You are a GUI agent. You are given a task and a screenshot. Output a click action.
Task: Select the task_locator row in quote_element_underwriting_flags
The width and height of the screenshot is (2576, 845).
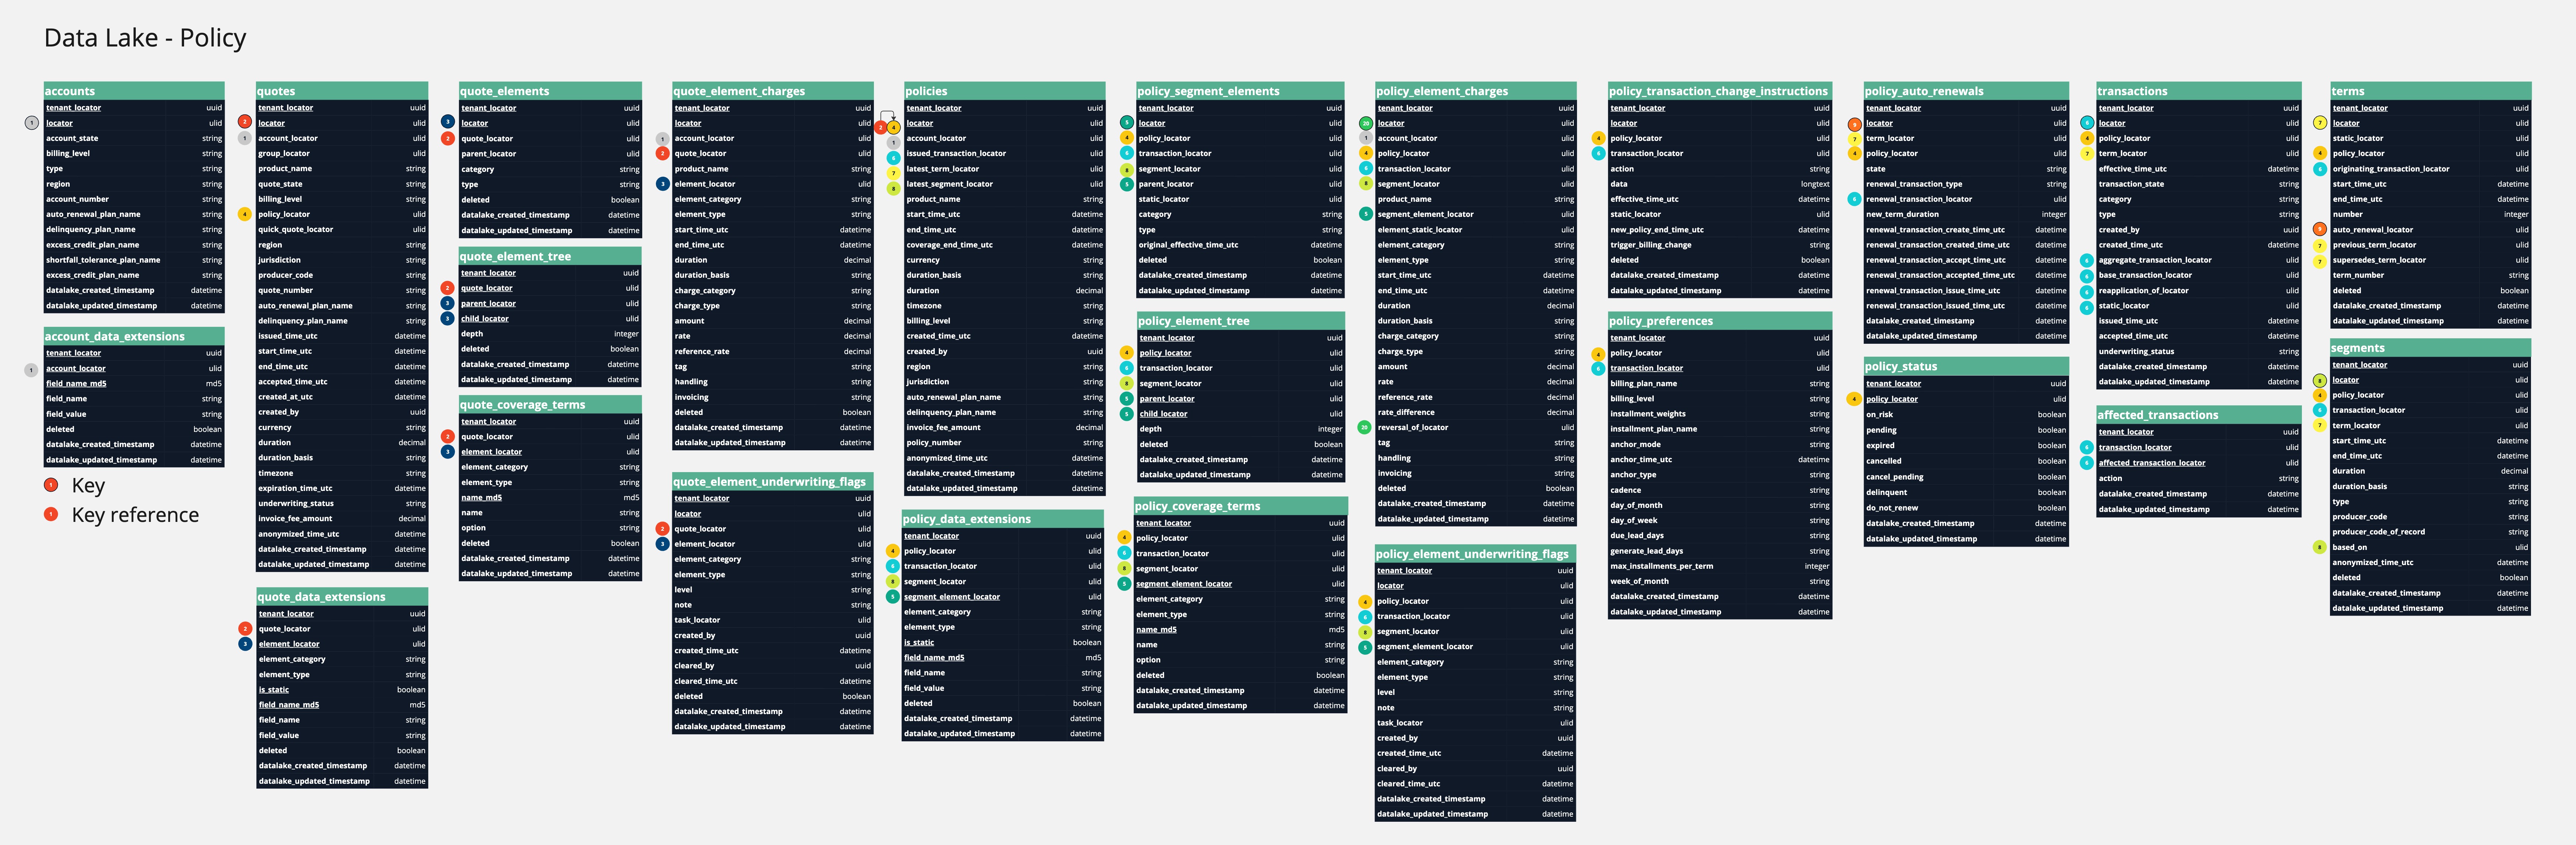[x=772, y=620]
